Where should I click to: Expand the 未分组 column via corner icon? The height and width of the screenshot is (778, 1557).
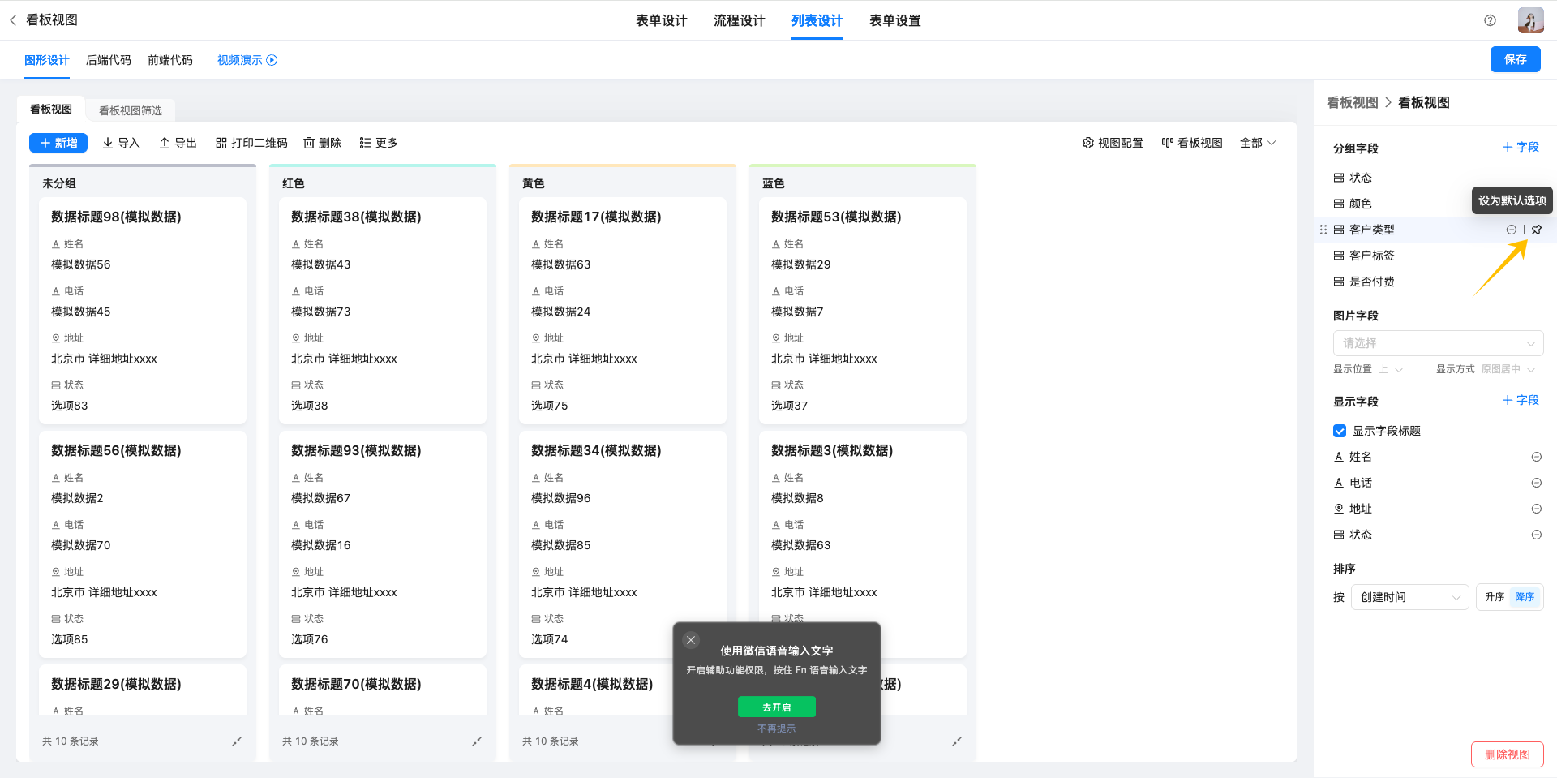tap(237, 741)
